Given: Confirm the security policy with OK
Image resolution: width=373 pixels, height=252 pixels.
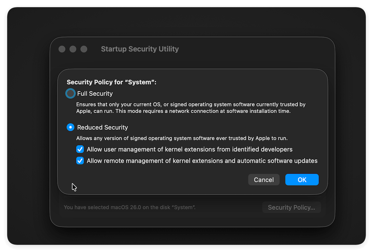Looking at the screenshot, I should 302,180.
